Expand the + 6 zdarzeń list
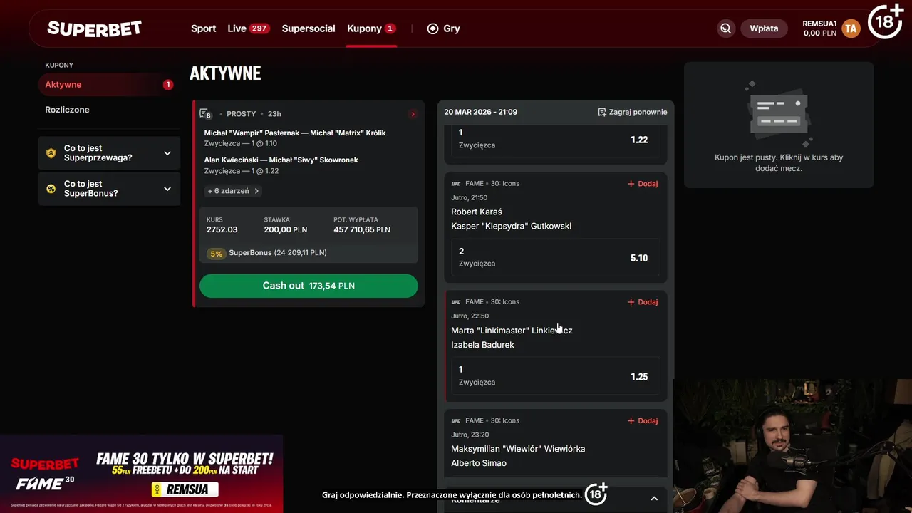Viewport: 912px width, 513px height. (233, 191)
